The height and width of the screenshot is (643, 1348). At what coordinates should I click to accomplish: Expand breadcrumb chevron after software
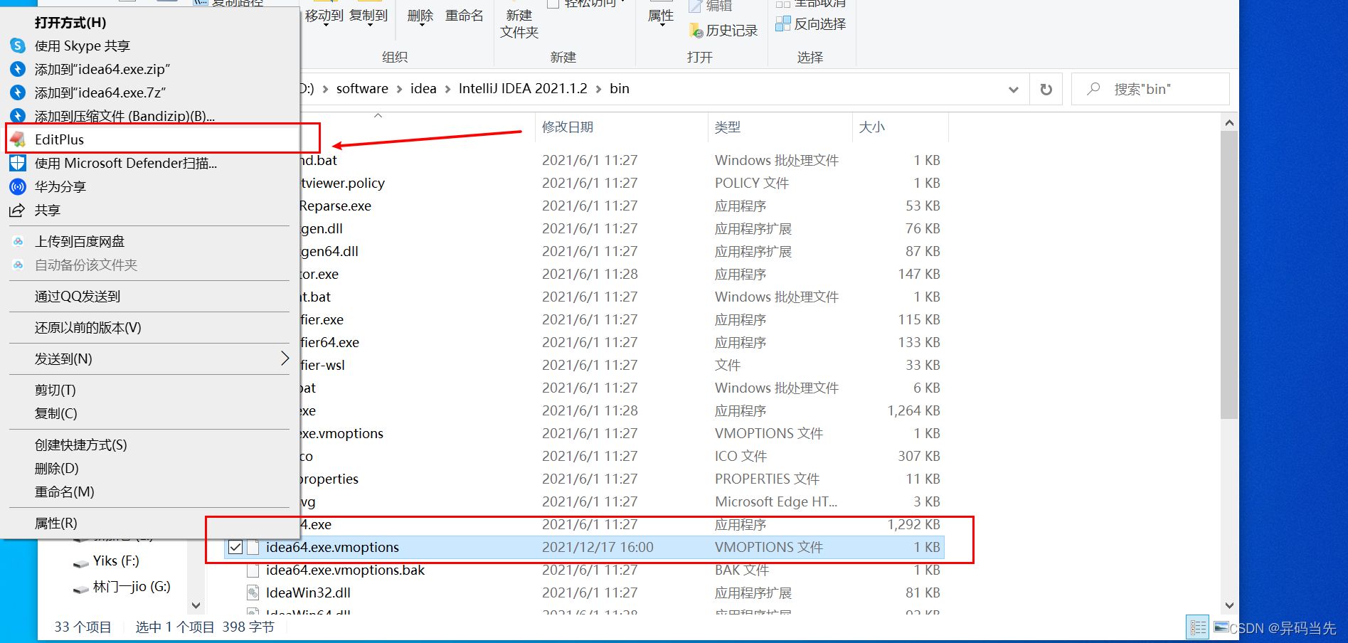(399, 89)
